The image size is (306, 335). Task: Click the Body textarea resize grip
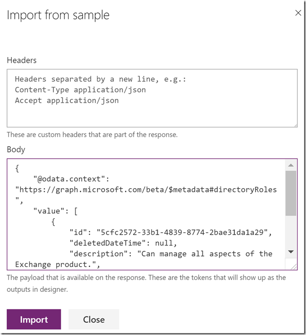[294, 267]
